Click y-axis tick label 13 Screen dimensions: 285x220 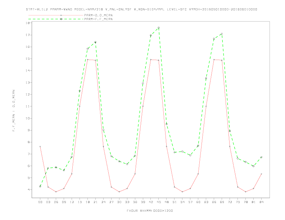pos(28,82)
